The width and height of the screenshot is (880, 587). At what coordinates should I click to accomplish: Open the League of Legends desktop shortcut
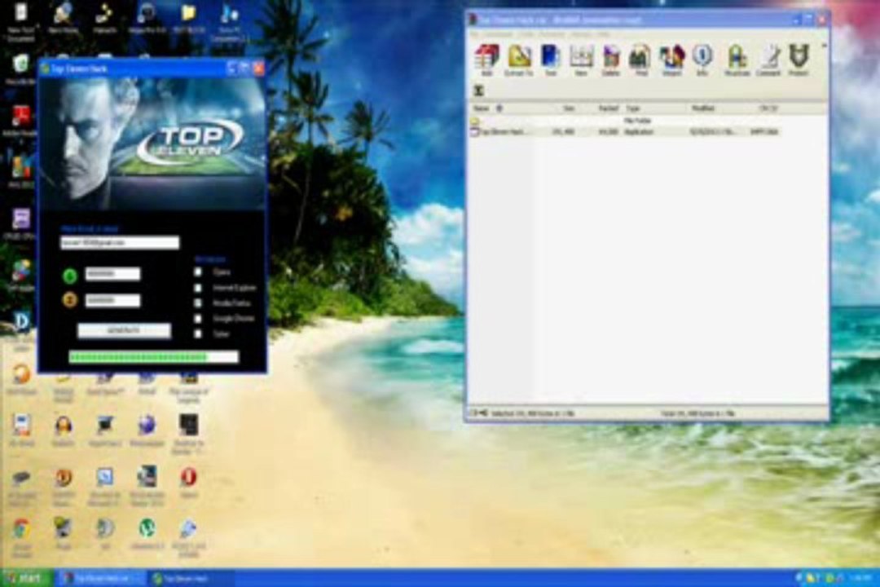coord(188,387)
